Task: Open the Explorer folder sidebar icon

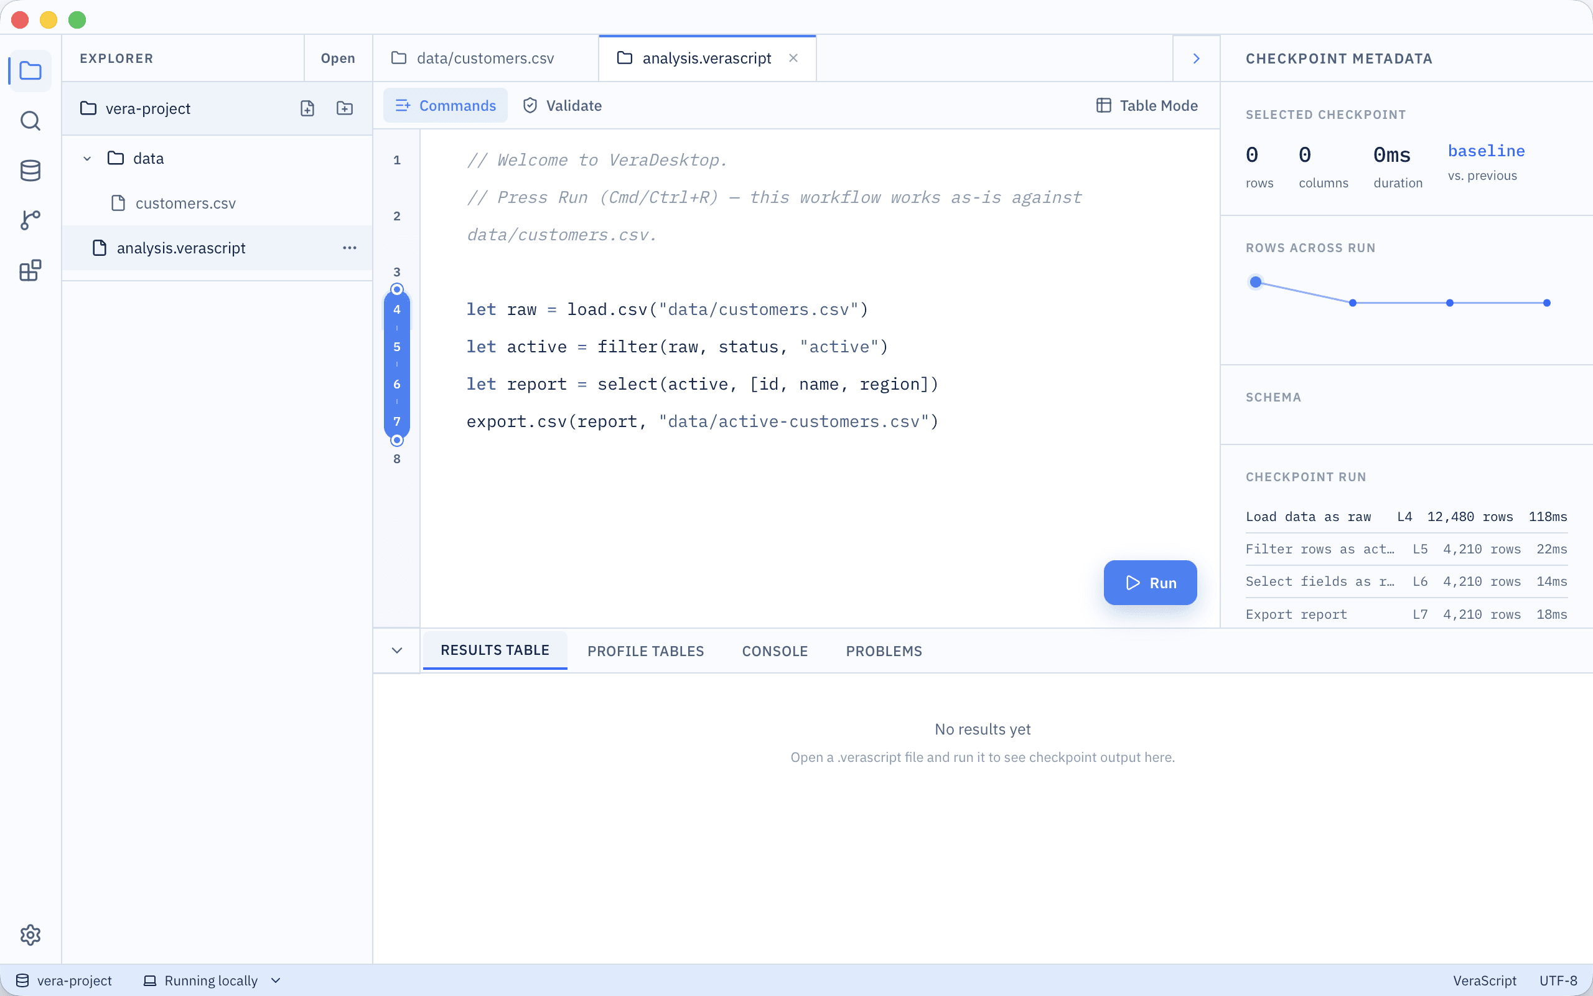Action: tap(30, 70)
